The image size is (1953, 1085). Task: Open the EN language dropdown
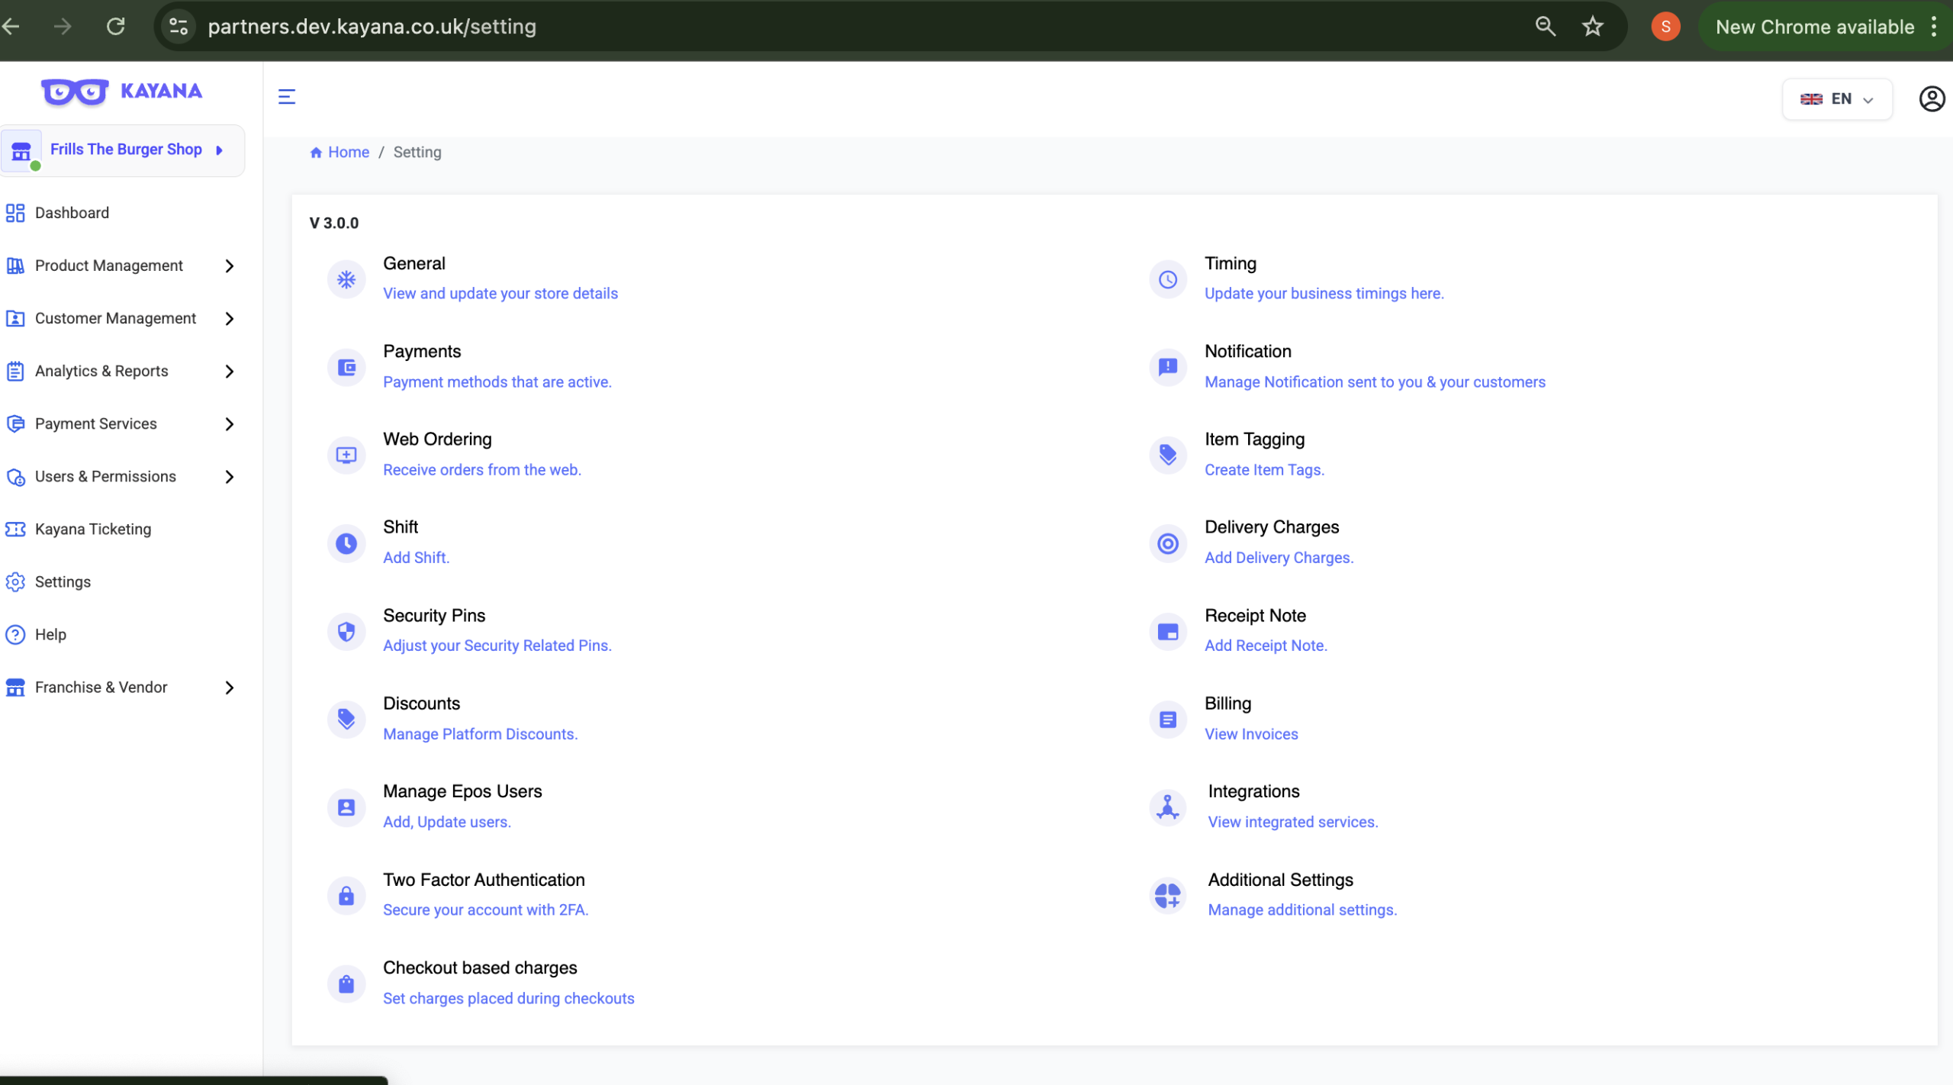1837,99
